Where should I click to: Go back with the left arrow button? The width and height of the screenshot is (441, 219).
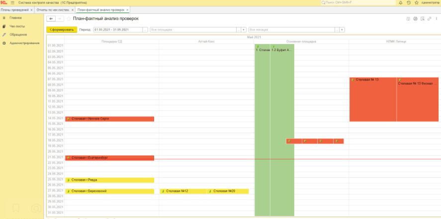pyautogui.click(x=52, y=19)
